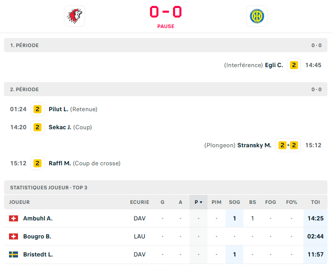
Task: Click Stransky M. name in penalties
Action: pos(254,145)
